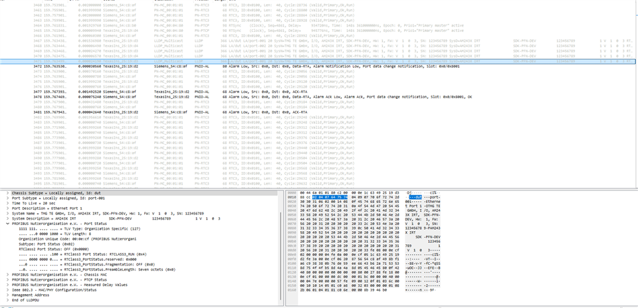
Task: Expand the PROFIBUS PTCP Status node
Action: point(8,280)
